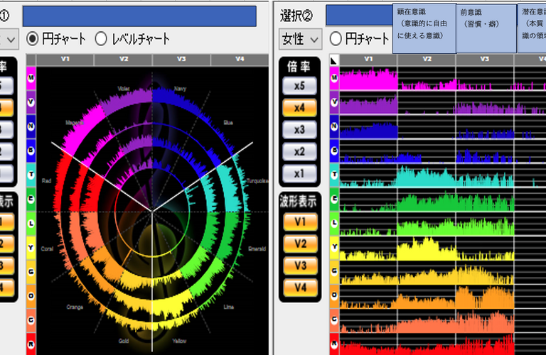The width and height of the screenshot is (546, 355).
Task: Select the 円チャート radio in the 選択② panel
Action: click(x=336, y=38)
